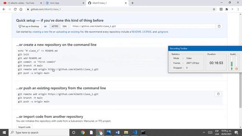The width and height of the screenshot is (242, 136).
Task: Copy the quick setup repository URL
Action: point(219,26)
